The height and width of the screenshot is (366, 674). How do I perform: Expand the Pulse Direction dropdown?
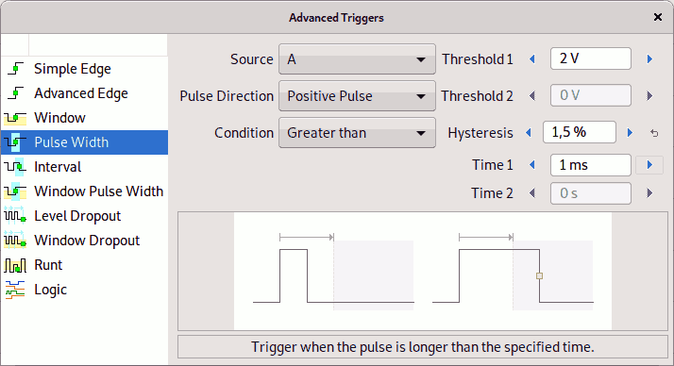coord(357,96)
